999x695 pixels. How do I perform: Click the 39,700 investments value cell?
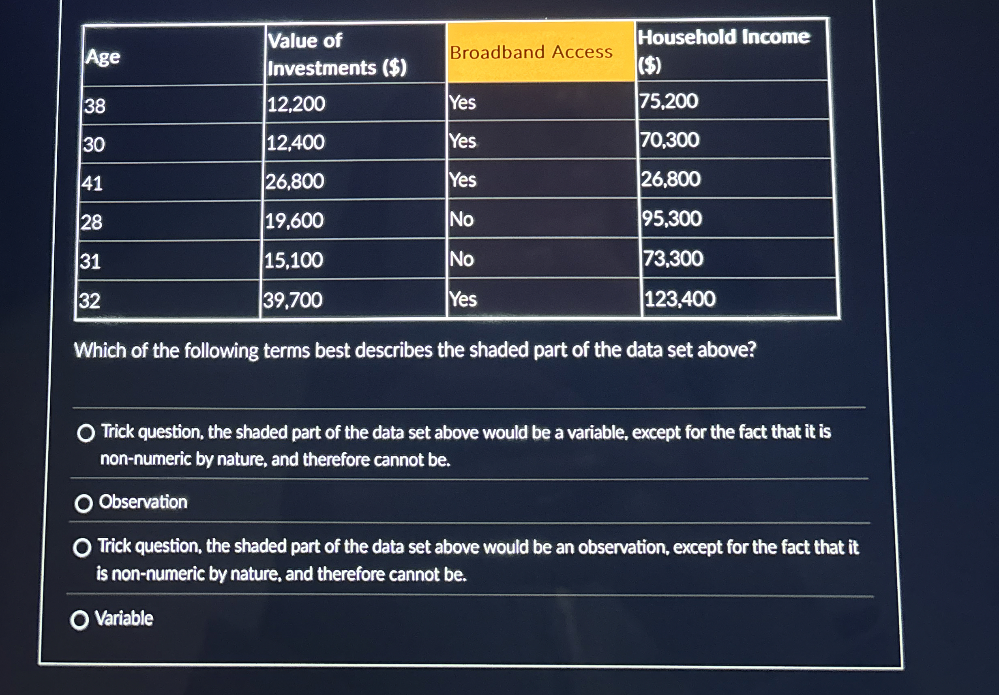point(353,299)
